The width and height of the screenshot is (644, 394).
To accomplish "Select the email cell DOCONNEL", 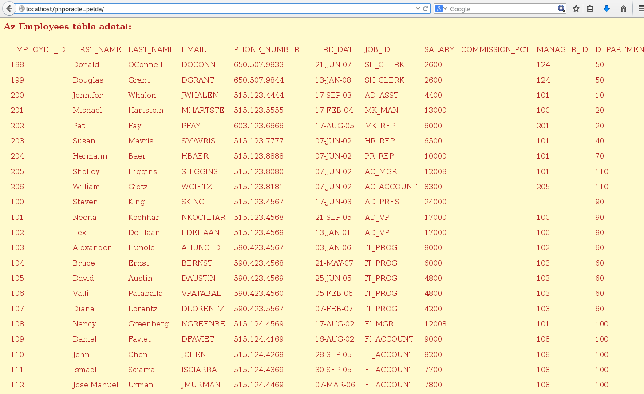I will [203, 64].
